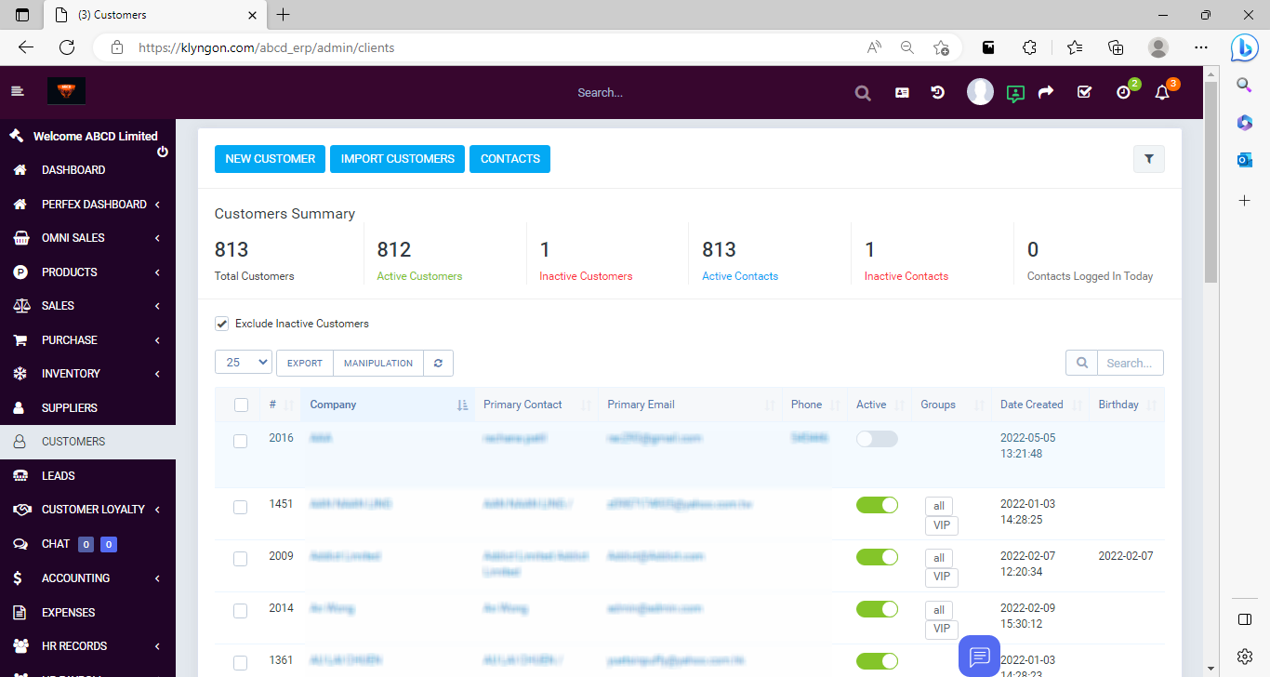Open timers icon with badge 2

(x=1123, y=92)
